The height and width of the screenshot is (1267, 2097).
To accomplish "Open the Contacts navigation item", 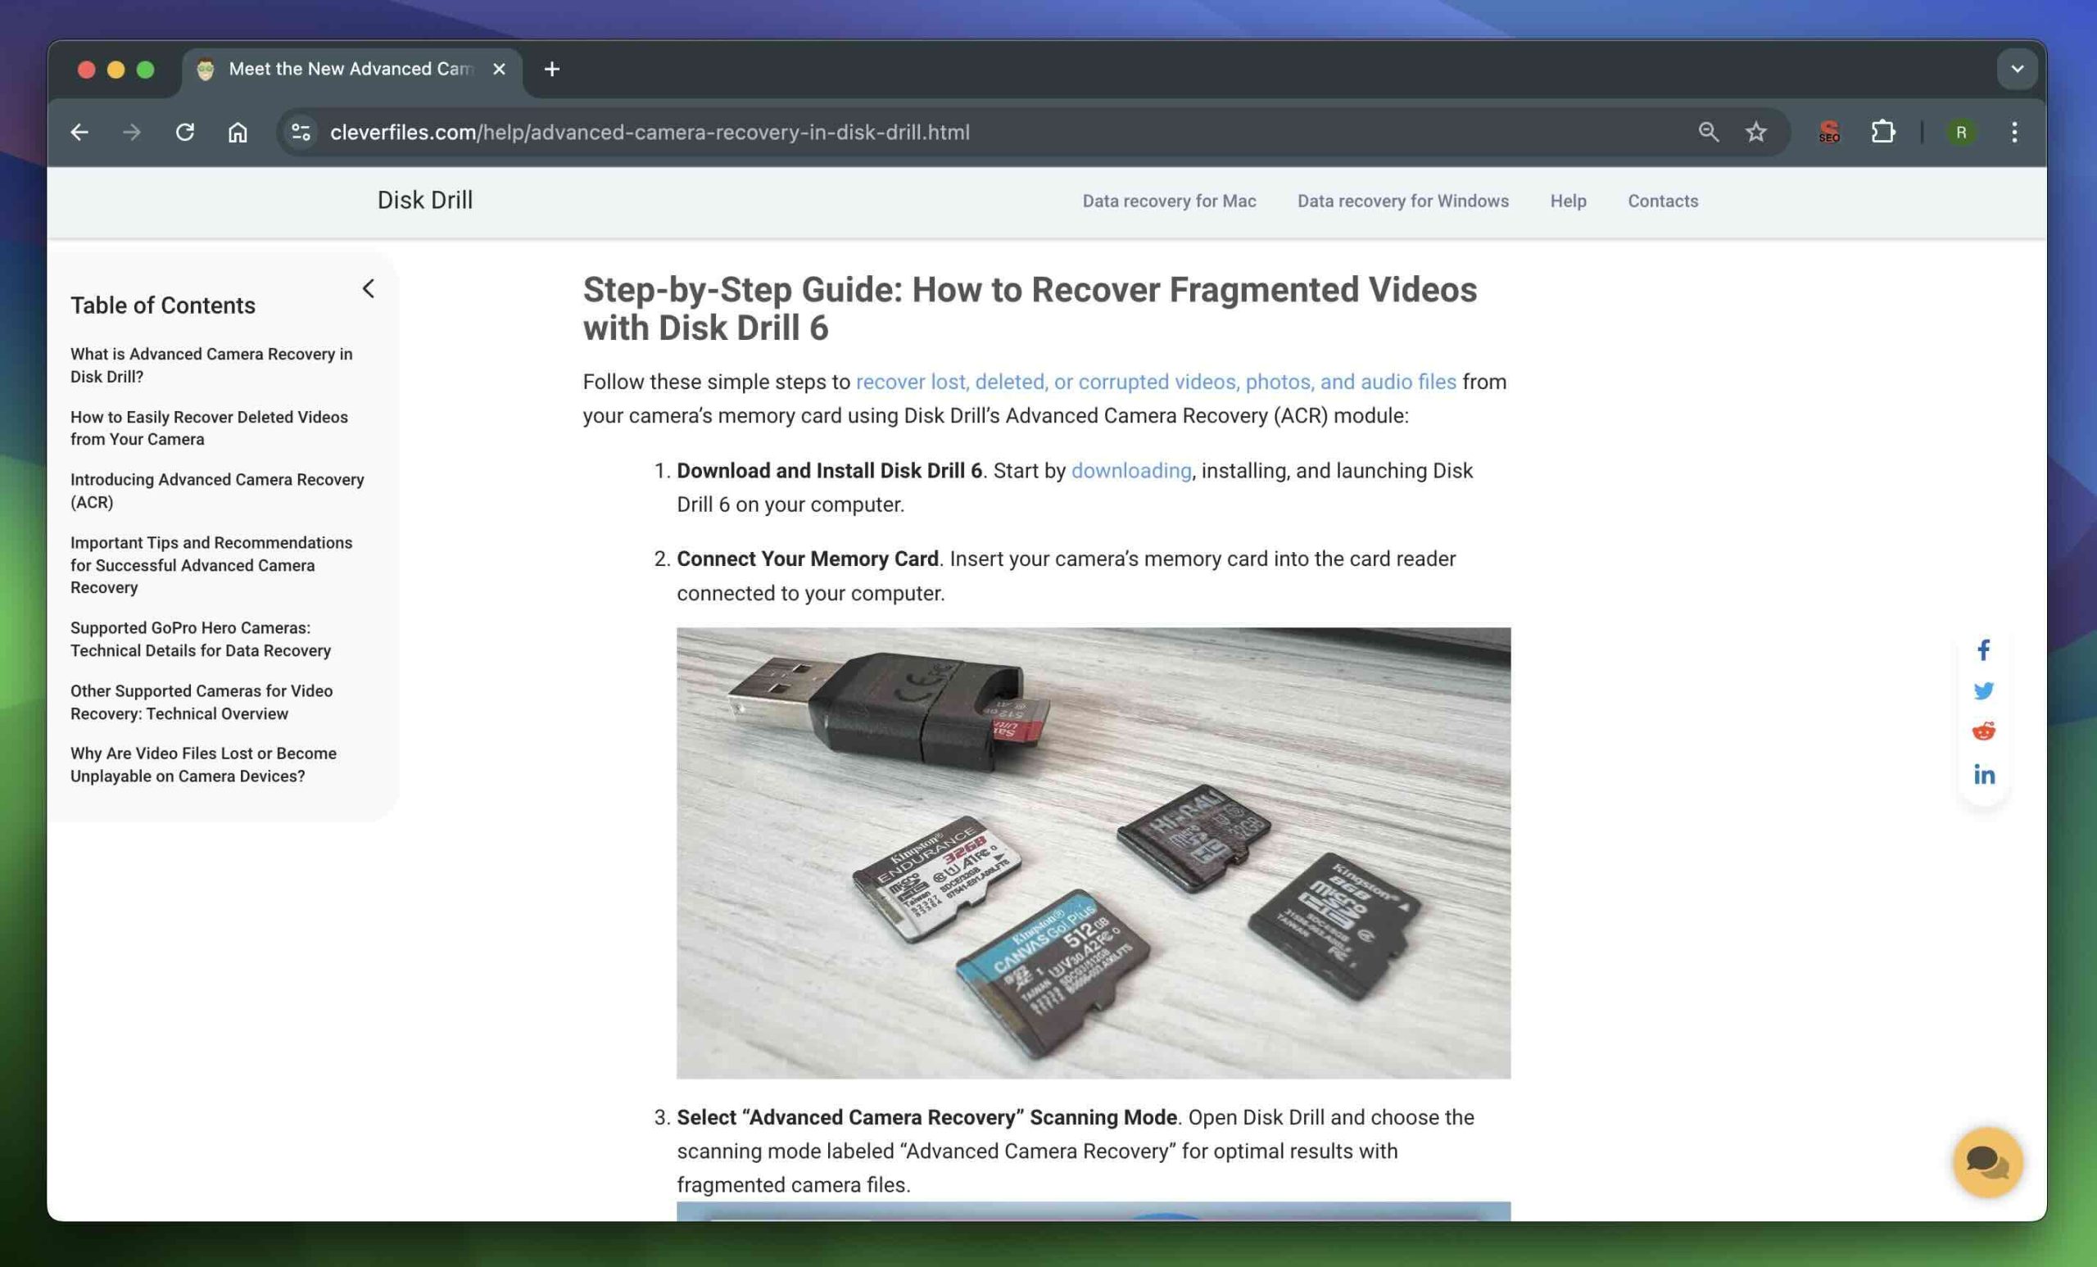I will click(1662, 201).
